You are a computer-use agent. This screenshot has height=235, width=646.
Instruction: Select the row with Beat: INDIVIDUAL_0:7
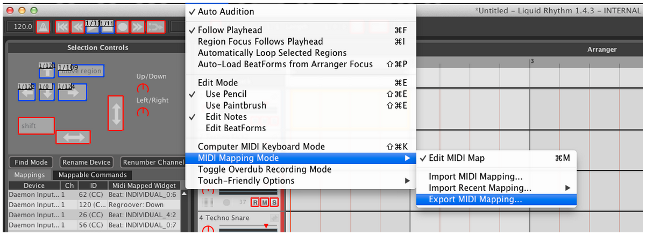point(93,224)
